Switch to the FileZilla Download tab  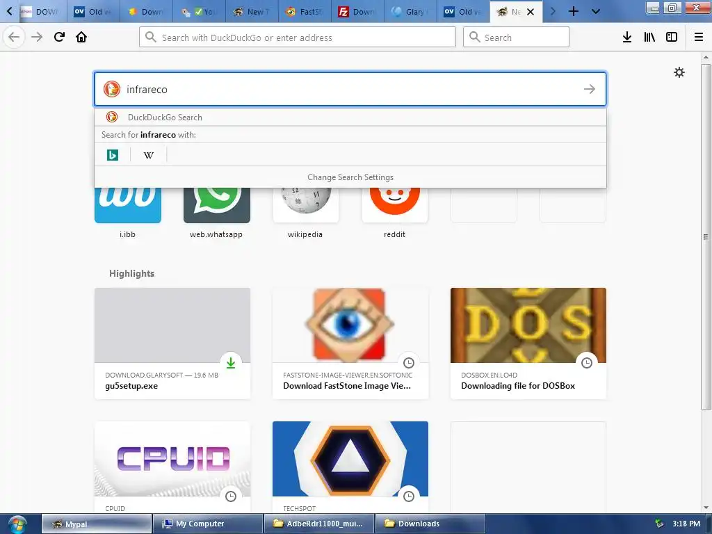pos(357,12)
